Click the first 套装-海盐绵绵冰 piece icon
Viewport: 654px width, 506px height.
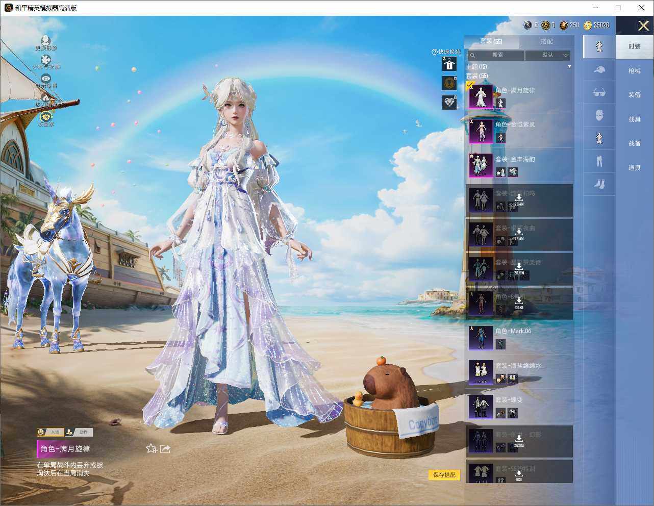500,378
